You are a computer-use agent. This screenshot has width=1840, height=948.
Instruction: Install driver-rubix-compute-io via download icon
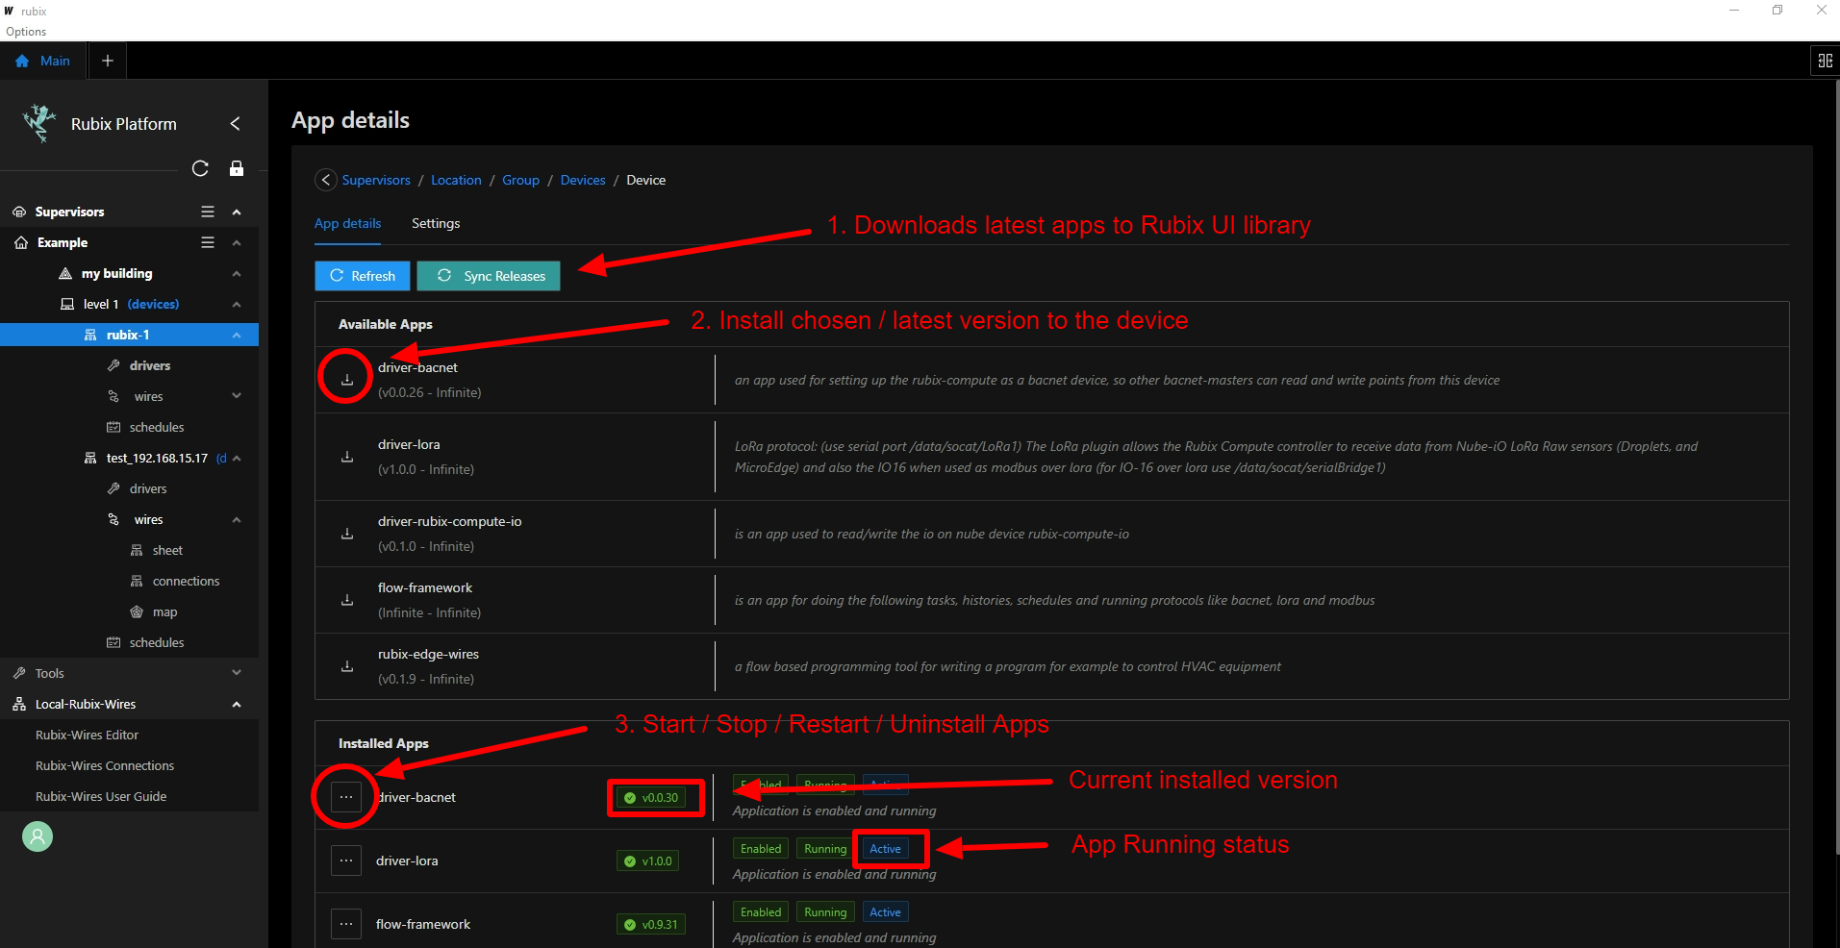347,534
